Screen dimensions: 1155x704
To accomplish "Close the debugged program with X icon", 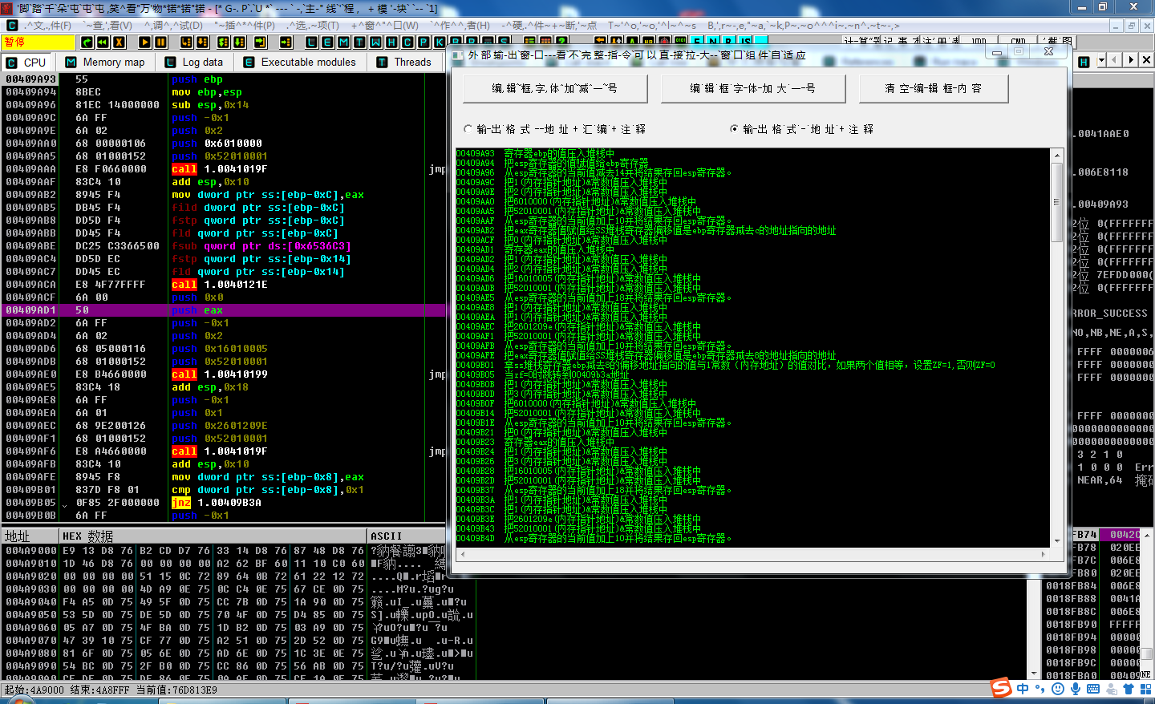I will (x=120, y=42).
